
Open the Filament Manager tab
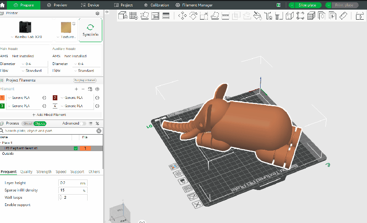click(194, 5)
